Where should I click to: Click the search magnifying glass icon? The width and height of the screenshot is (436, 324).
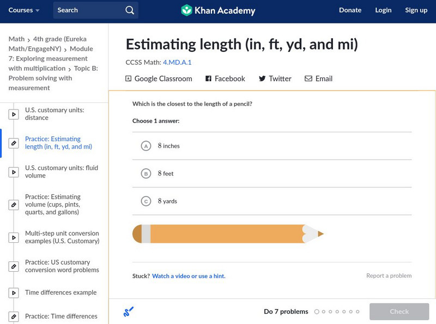coord(129,10)
